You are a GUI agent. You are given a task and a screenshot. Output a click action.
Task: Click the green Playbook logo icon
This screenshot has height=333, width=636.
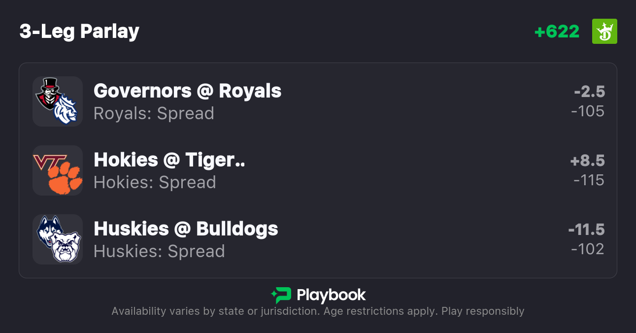[x=281, y=295]
